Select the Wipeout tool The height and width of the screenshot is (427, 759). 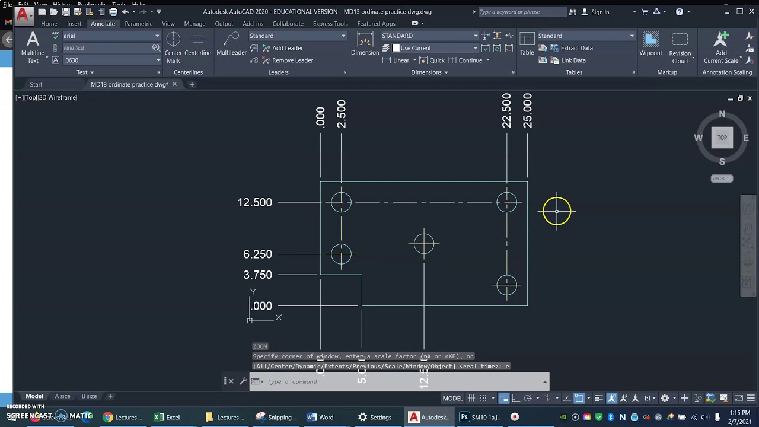650,44
